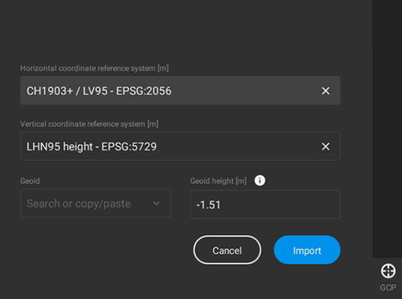Clear the LHN95 height vertical system
402x299 pixels.
coord(325,146)
